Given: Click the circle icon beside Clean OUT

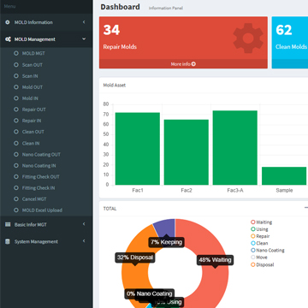Looking at the screenshot, I should coord(16,132).
